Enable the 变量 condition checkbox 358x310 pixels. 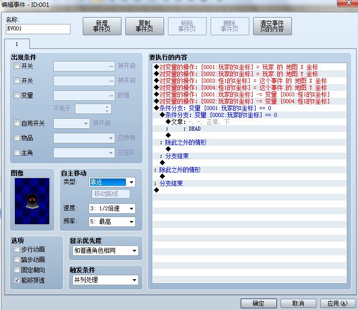[17, 95]
